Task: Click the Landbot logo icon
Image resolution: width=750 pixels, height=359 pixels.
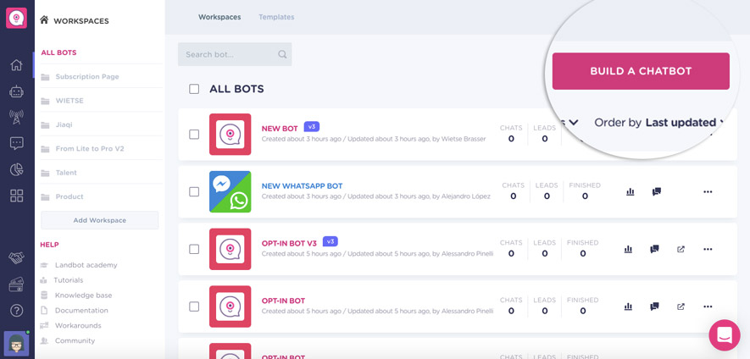Action: (17, 18)
